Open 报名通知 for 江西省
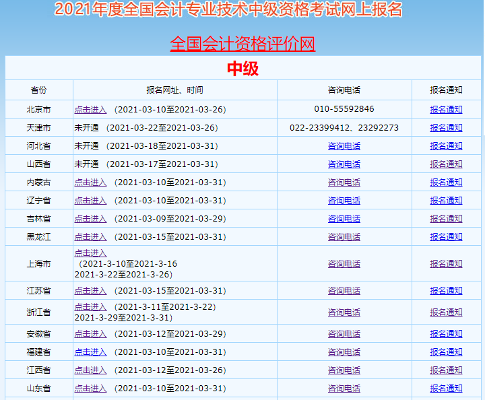This screenshot has height=400, width=485. coord(446,370)
